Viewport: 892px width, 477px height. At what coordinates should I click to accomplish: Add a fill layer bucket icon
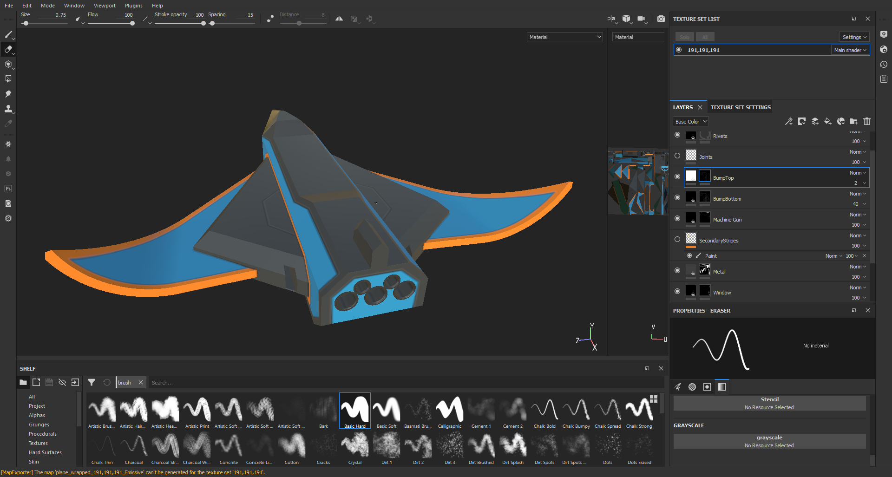pos(827,121)
